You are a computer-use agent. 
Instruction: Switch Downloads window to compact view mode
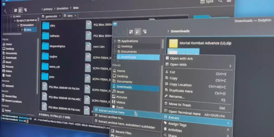tap(138, 32)
